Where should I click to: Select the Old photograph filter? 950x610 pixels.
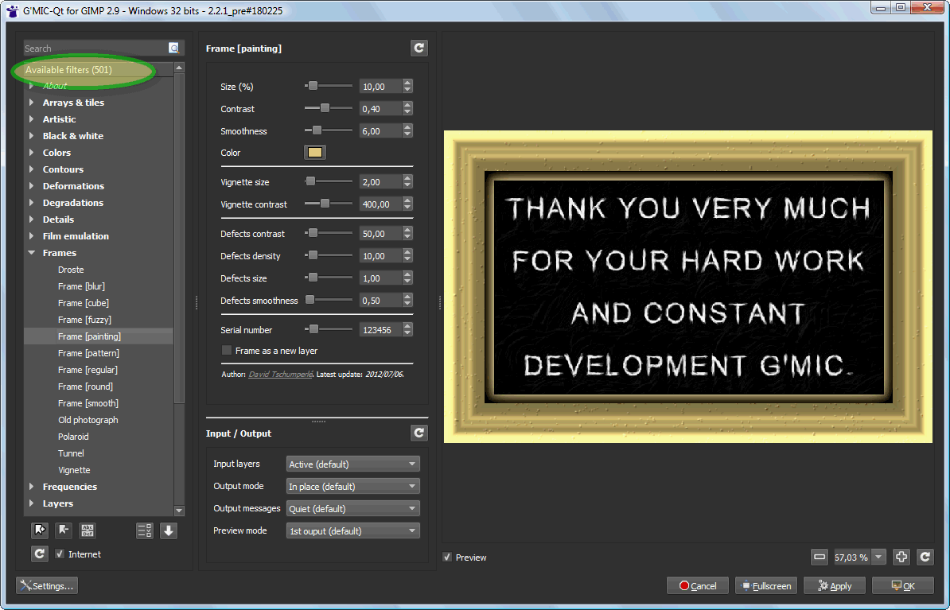[88, 420]
